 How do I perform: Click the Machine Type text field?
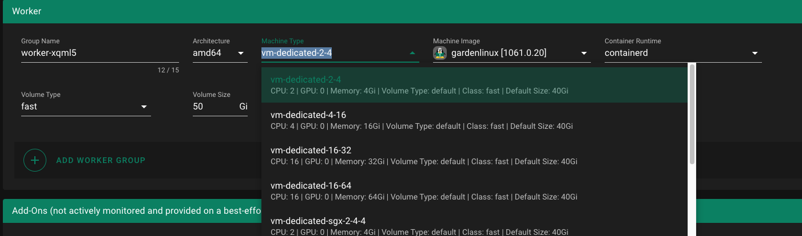click(332, 54)
